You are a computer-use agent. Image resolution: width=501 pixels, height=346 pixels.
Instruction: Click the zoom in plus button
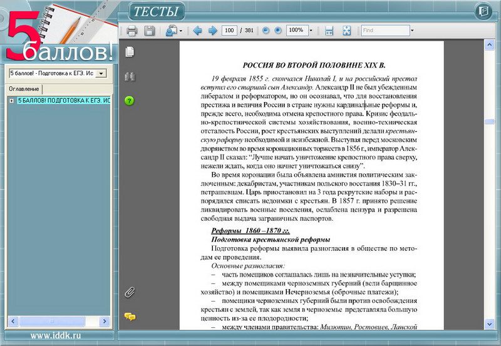tap(278, 30)
